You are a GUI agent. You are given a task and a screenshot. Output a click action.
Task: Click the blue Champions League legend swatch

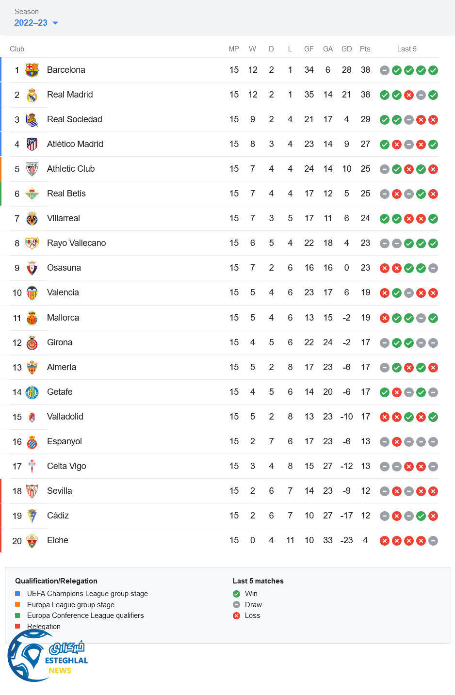17,594
